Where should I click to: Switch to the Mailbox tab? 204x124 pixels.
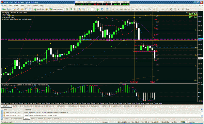point(40,118)
